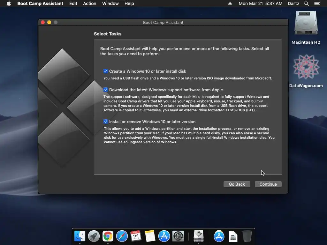The image size is (327, 245).
Task: Open the Help menu
Action: pyautogui.click(x=129, y=4)
